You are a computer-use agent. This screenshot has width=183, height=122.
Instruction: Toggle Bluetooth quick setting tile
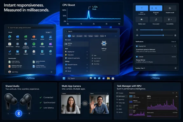tap(156, 8)
